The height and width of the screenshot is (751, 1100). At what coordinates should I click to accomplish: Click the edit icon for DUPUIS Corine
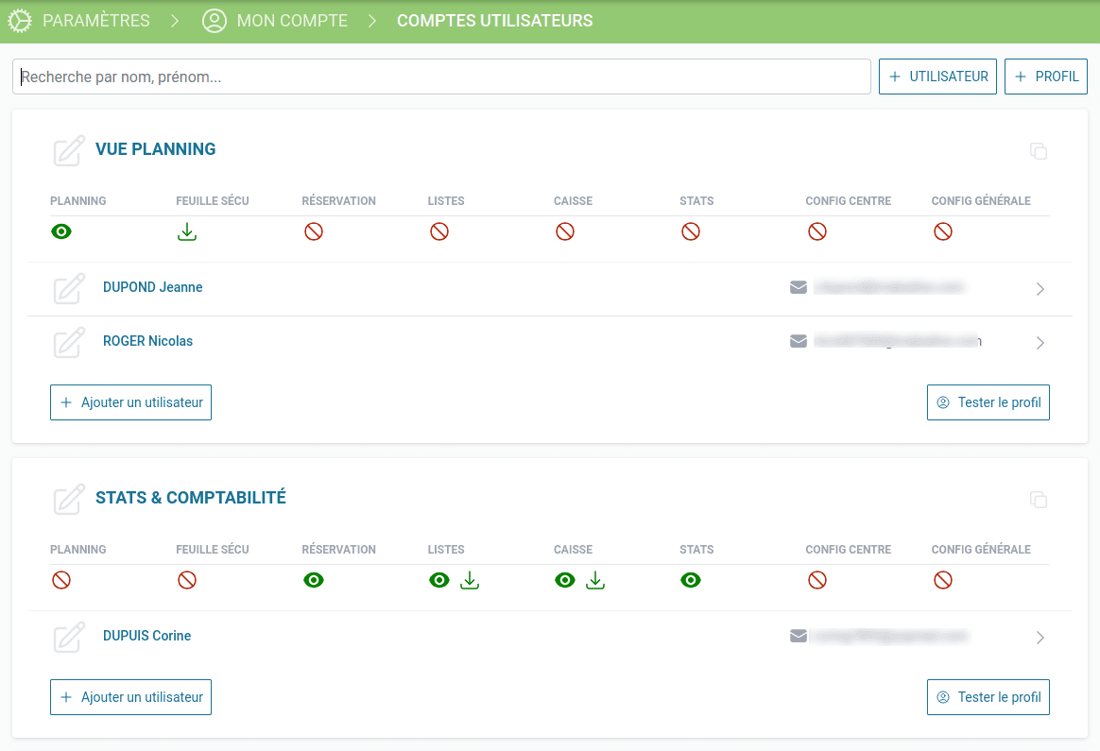coord(68,638)
